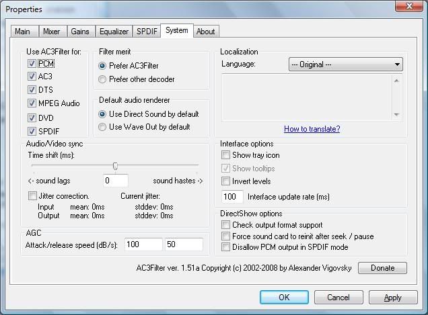Click the '<- sound lags' label
Image resolution: width=428 pixels, height=315 pixels.
[49, 181]
